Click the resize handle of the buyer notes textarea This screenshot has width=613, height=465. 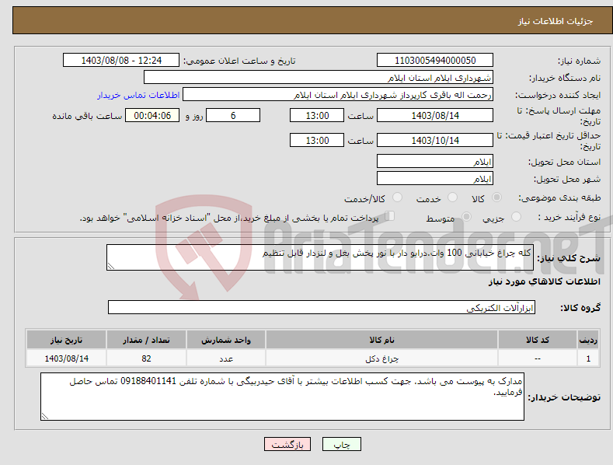pos(45,416)
